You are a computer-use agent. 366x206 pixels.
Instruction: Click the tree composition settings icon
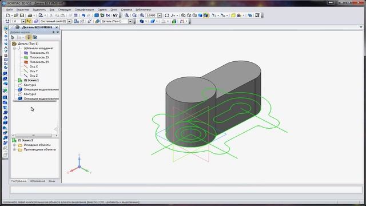34,37
